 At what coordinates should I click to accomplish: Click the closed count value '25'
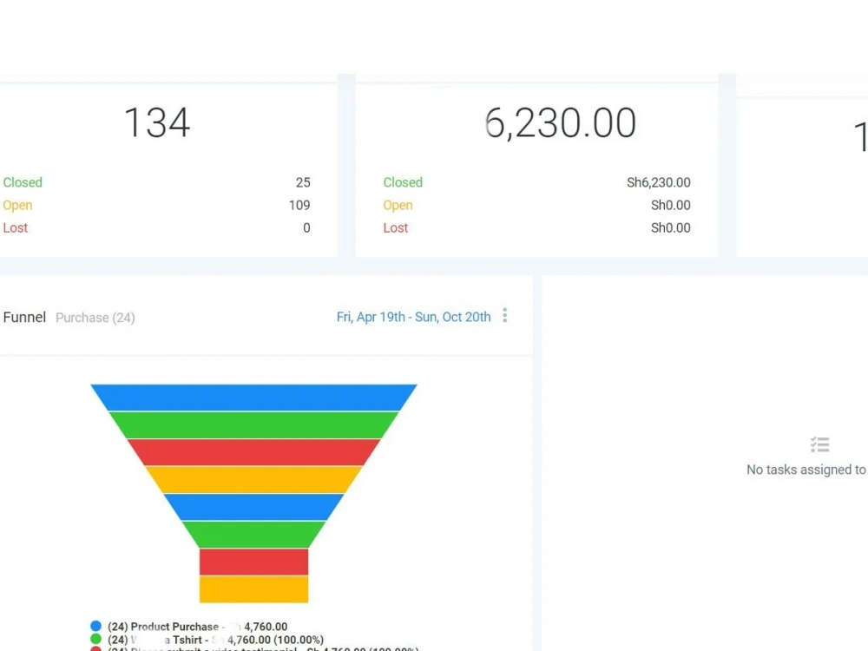pos(303,182)
